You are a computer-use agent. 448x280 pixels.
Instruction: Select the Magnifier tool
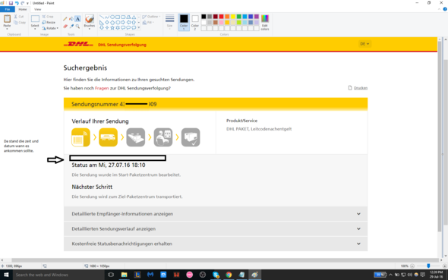click(x=77, y=27)
